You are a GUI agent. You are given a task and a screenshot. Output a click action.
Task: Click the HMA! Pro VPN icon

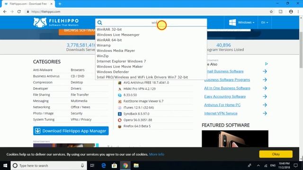point(120,89)
